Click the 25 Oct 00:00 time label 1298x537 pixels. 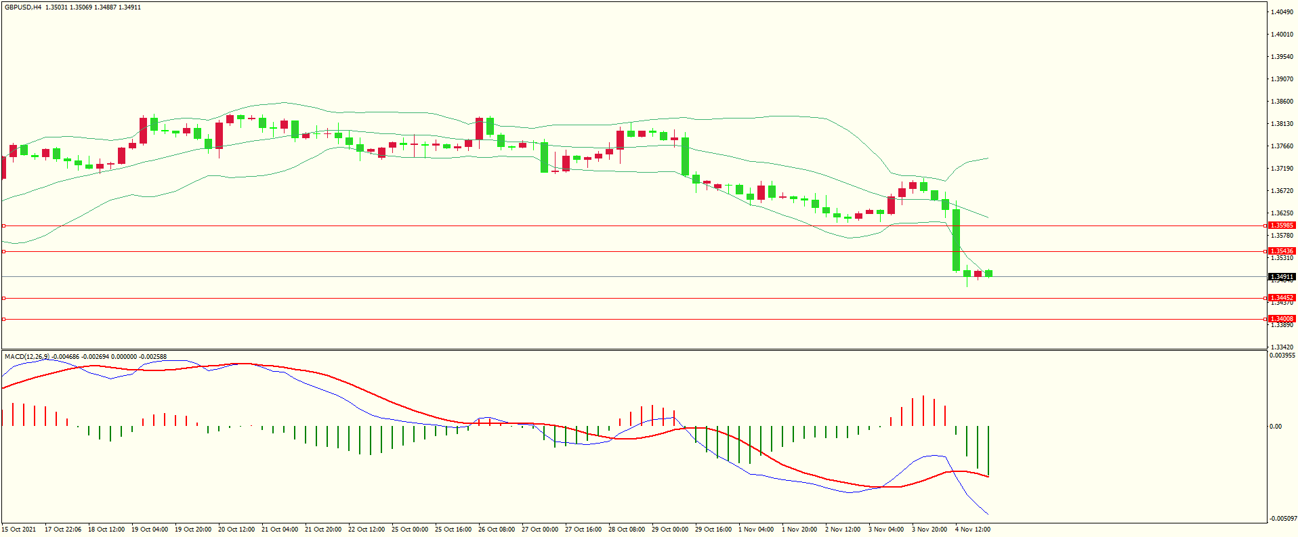[410, 530]
